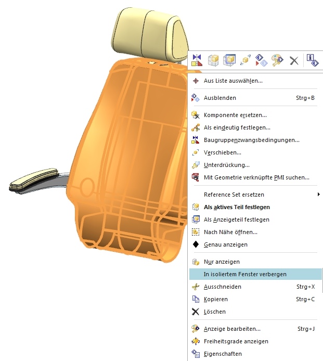
Task: Click the Strg+B shortcut text
Action: (x=305, y=98)
